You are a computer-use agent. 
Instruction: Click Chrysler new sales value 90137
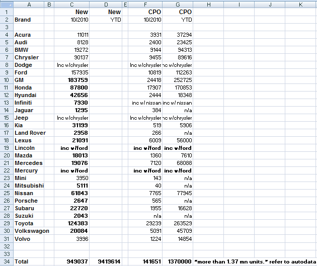72,57
